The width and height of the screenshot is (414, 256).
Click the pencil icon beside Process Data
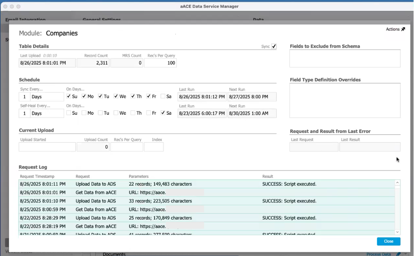coord(398,254)
